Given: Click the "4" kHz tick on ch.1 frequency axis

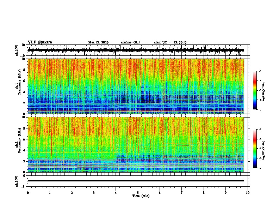Looking at the screenshot, I should 24,92.
